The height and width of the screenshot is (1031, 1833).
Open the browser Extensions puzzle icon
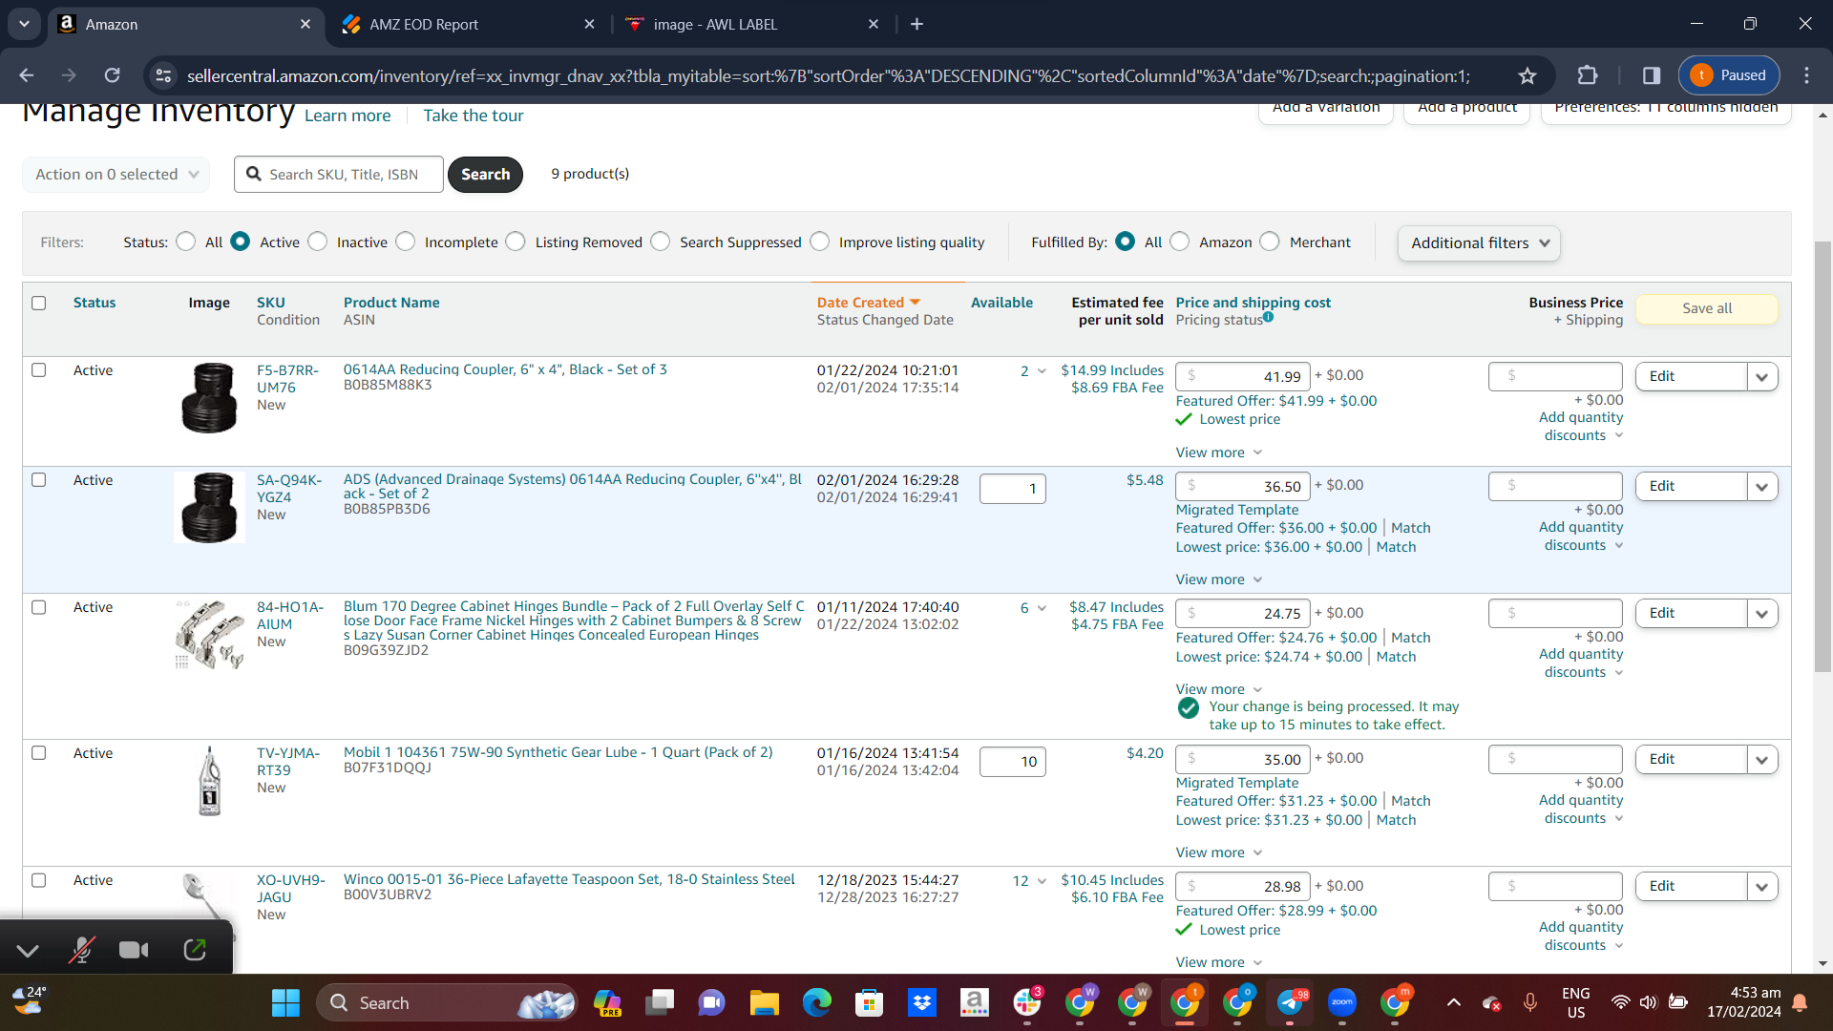[x=1588, y=75]
